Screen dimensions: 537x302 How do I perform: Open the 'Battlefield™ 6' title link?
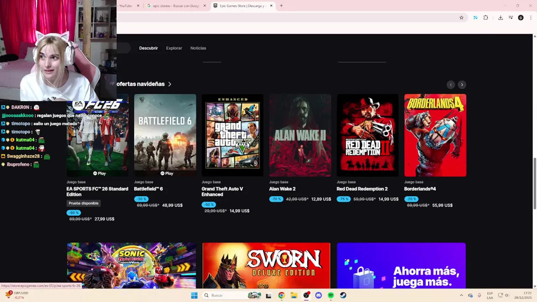point(149,189)
